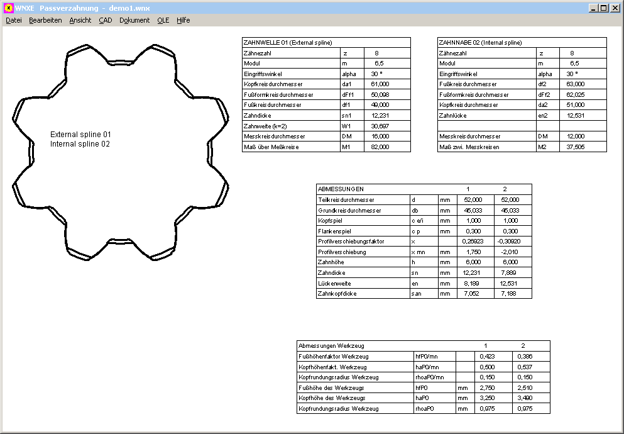The width and height of the screenshot is (624, 434).
Task: Close the WNXE Passverzahnung window
Action: click(x=615, y=8)
